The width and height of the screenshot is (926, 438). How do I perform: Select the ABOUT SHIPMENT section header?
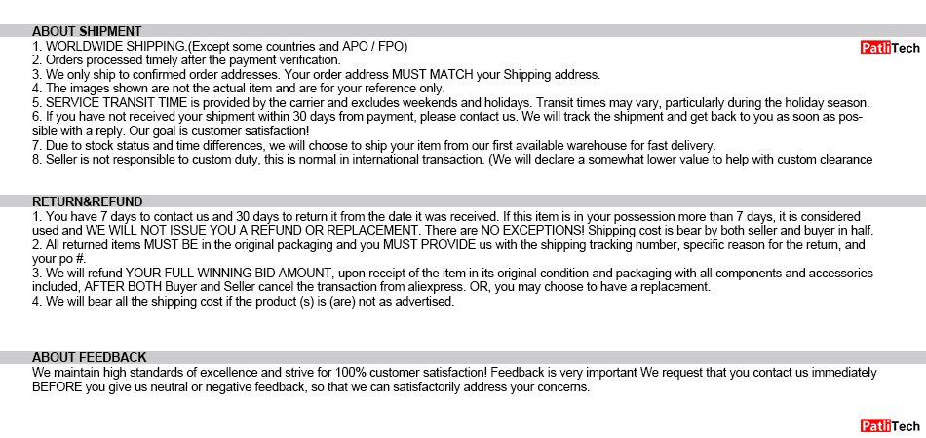(x=87, y=31)
